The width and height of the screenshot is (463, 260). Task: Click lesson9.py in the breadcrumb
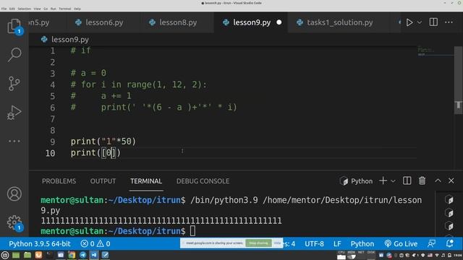click(x=70, y=40)
